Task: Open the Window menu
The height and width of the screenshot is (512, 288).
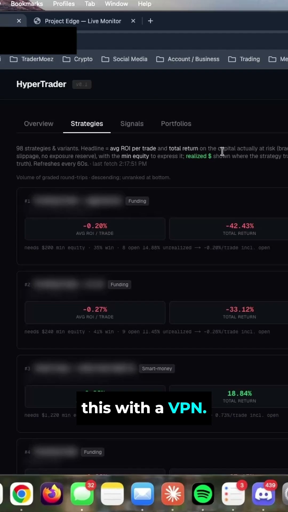Action: pyautogui.click(x=116, y=4)
